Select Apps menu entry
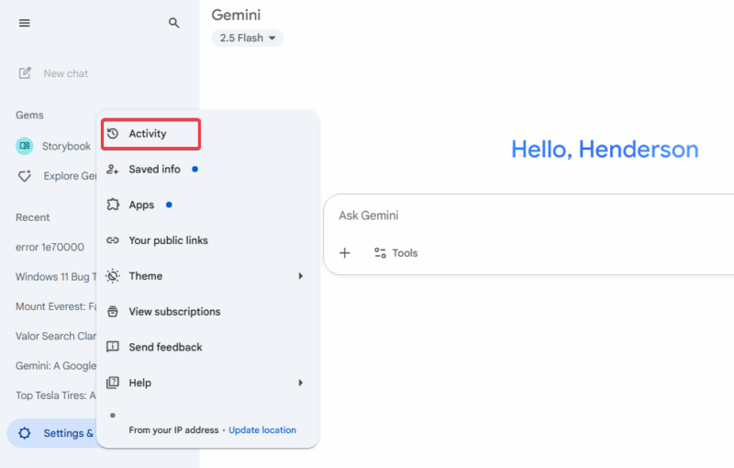The image size is (734, 468). coord(207,205)
